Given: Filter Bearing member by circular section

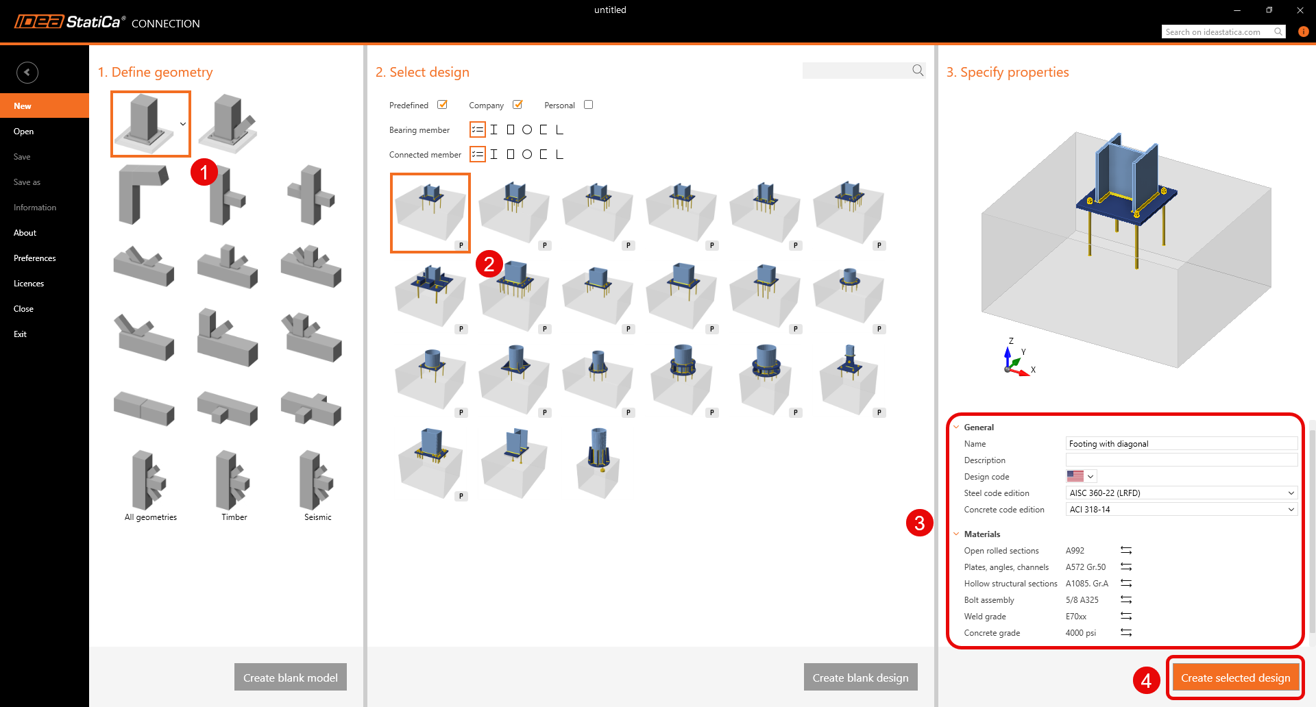Looking at the screenshot, I should point(527,129).
